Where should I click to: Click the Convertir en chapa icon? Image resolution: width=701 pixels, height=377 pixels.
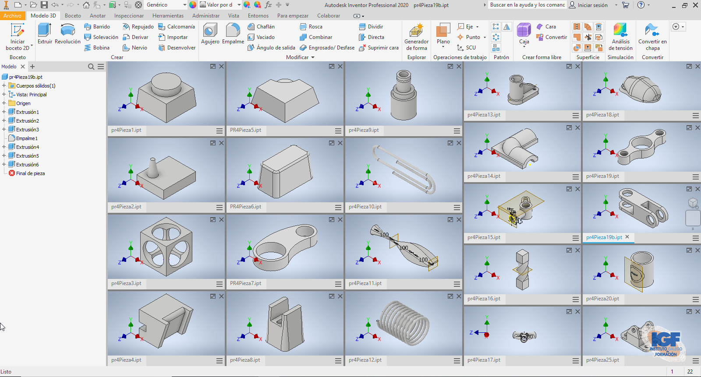[652, 37]
